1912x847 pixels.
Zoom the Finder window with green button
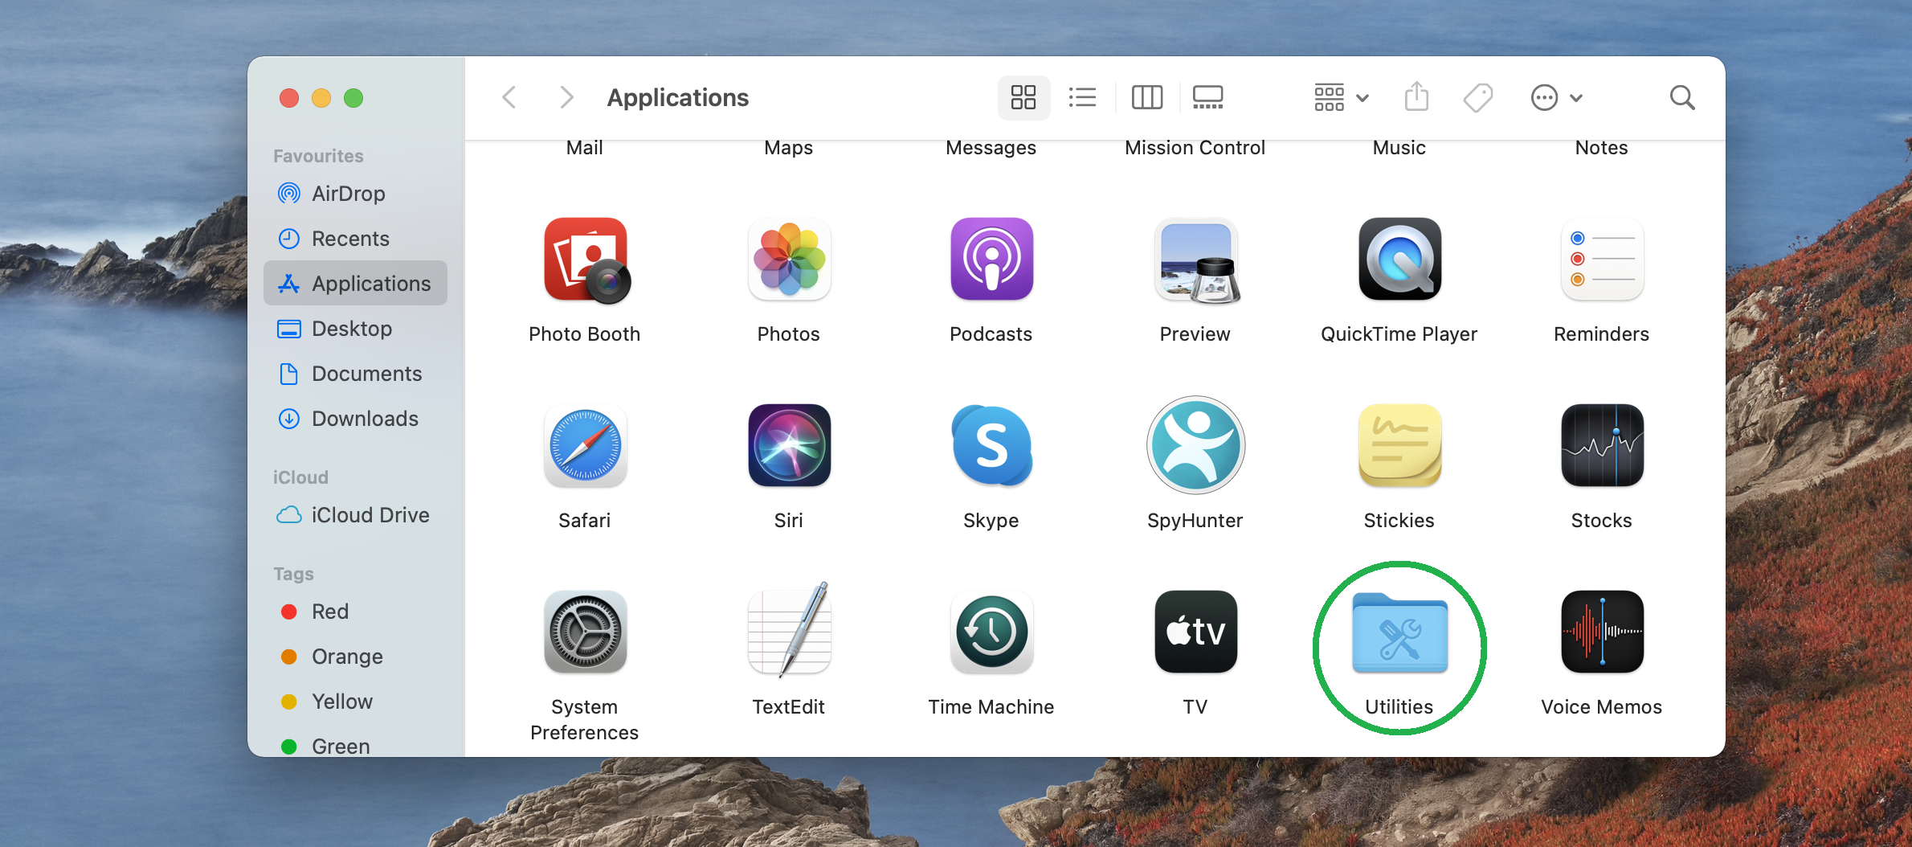[353, 98]
